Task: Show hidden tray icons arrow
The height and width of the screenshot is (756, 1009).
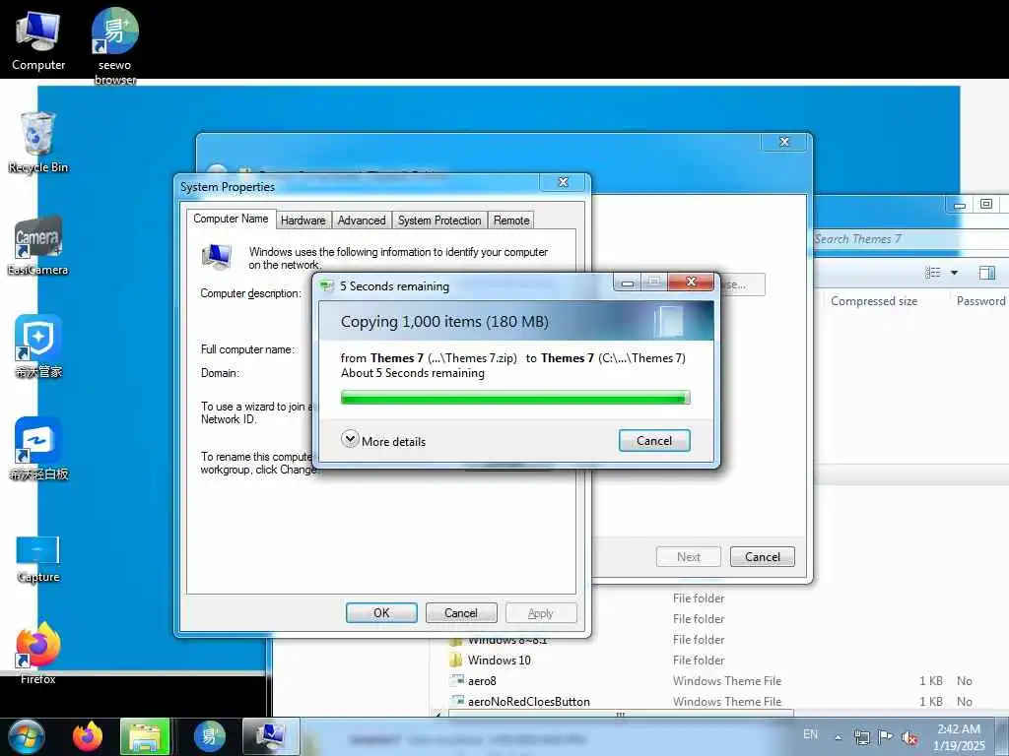Action: [x=838, y=737]
